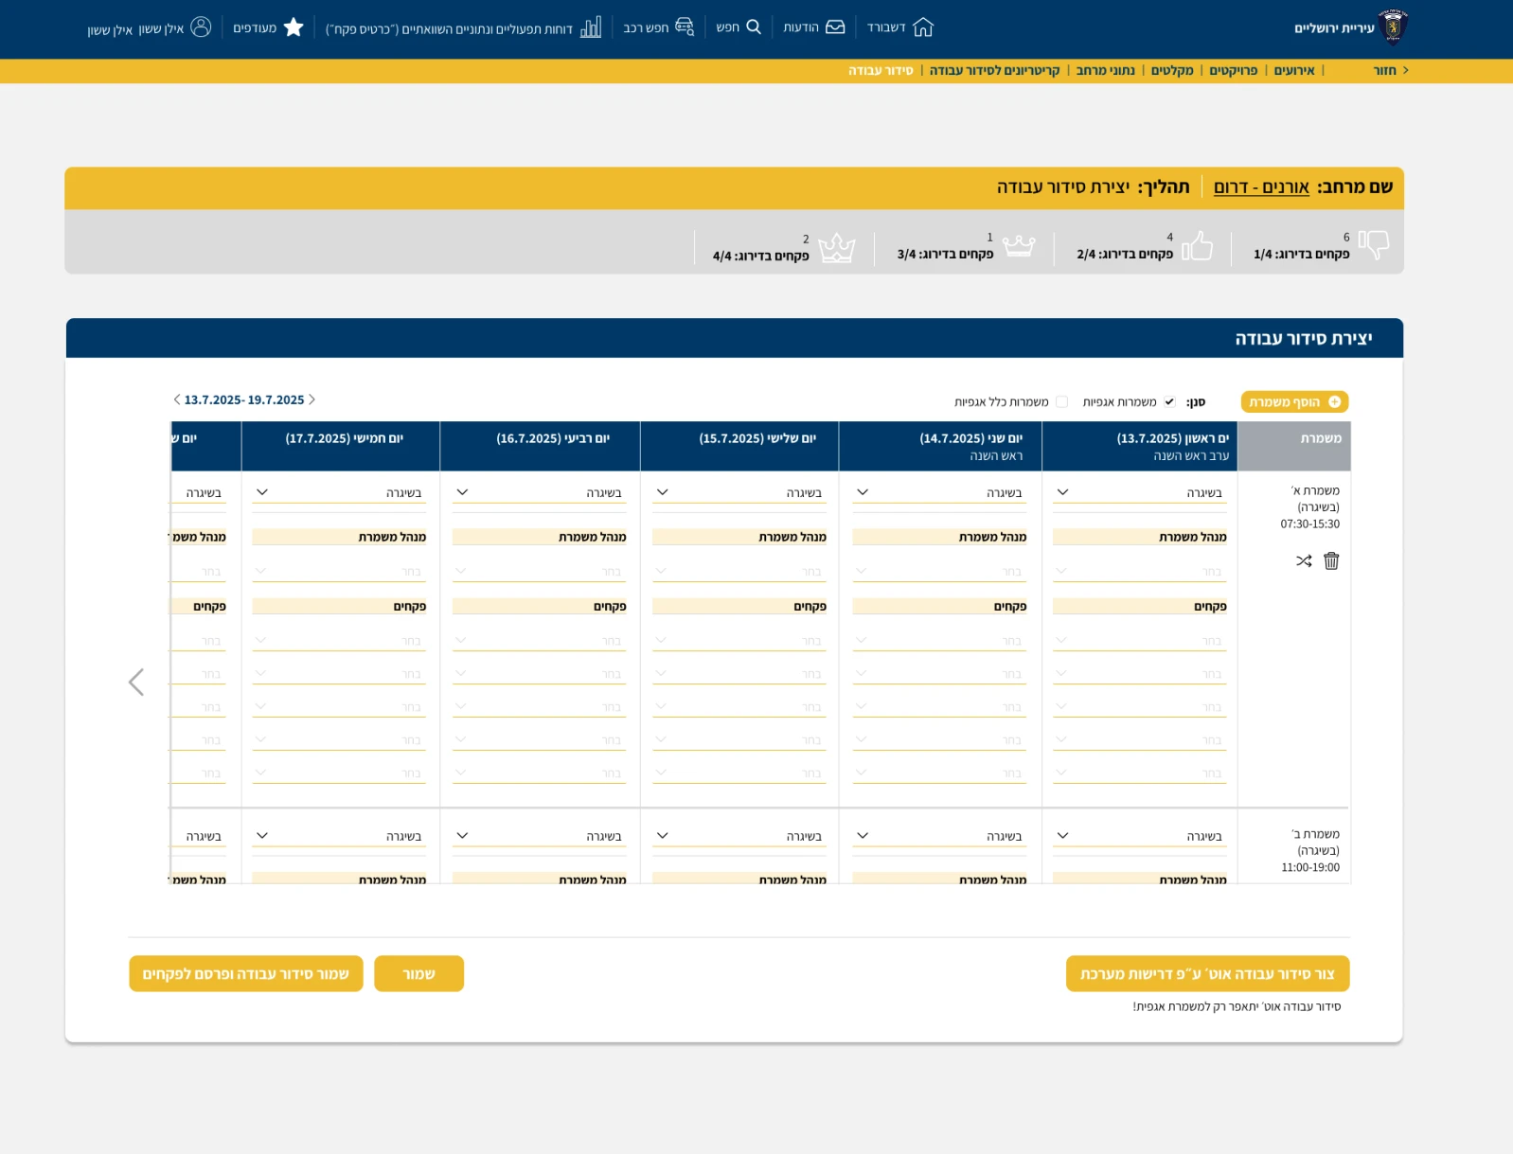Image resolution: width=1513 pixels, height=1154 pixels.
Task: Open shift manager בחר dropdown for Wednesday 16.7.2025
Action: [x=539, y=572]
